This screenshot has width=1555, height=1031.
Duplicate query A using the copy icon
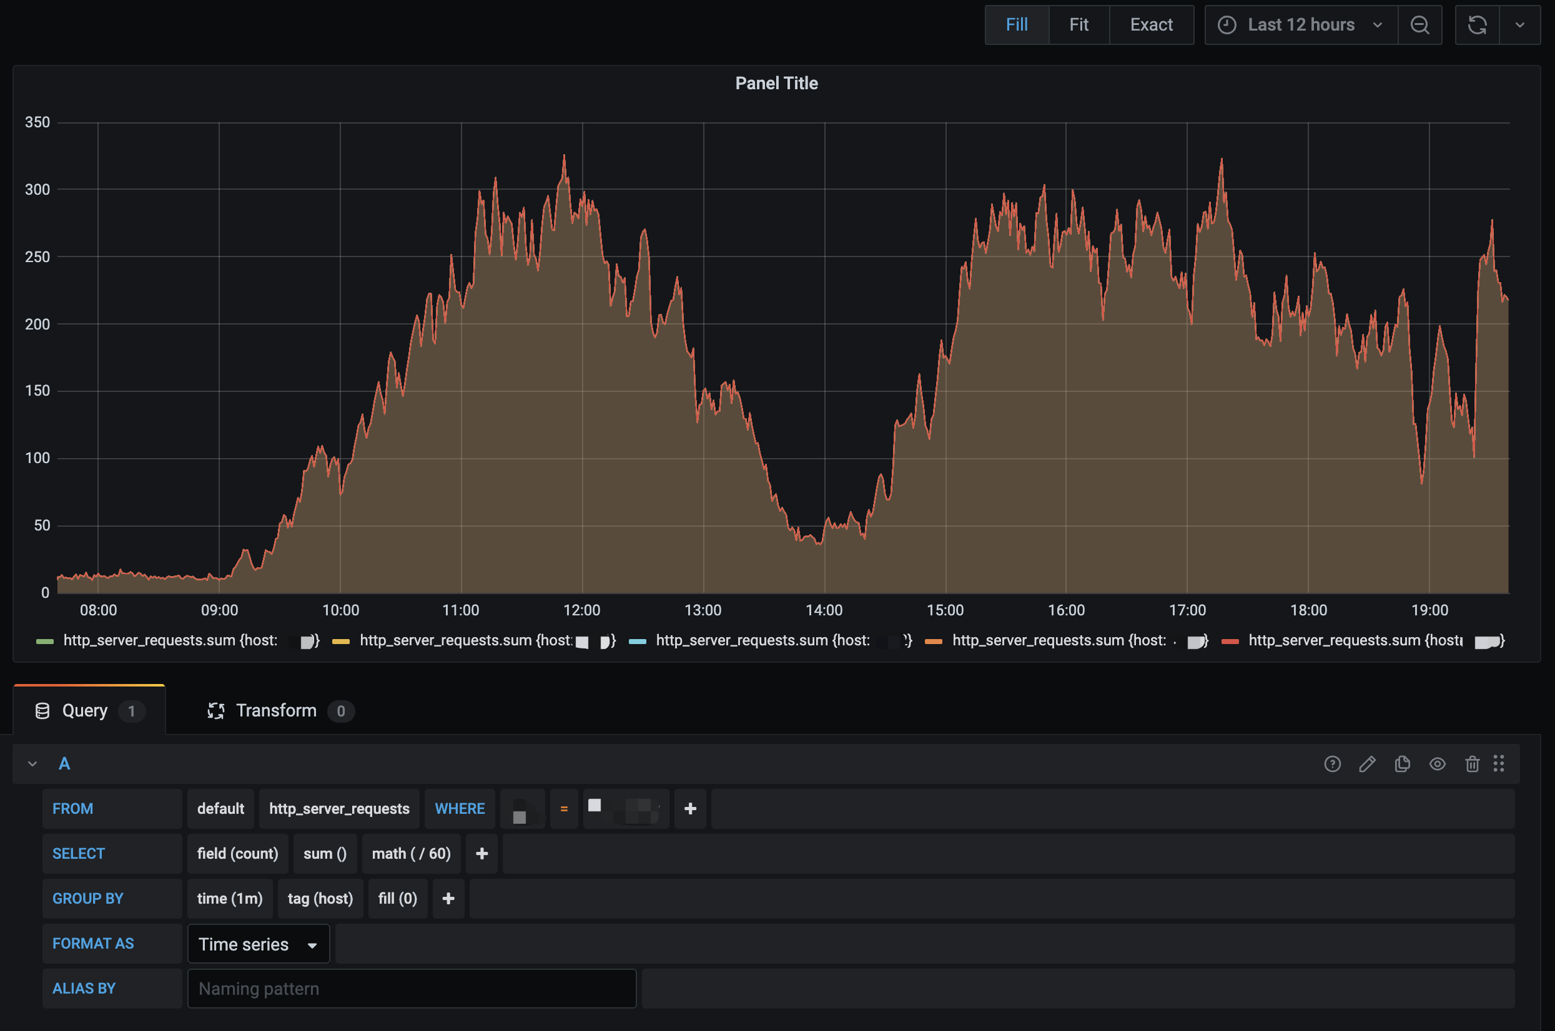click(1402, 763)
